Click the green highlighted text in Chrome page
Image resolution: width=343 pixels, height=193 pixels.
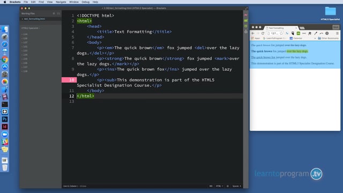pos(297,51)
